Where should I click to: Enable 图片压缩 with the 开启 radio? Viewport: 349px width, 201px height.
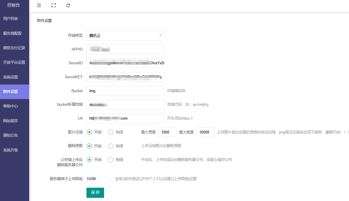[x=90, y=132]
